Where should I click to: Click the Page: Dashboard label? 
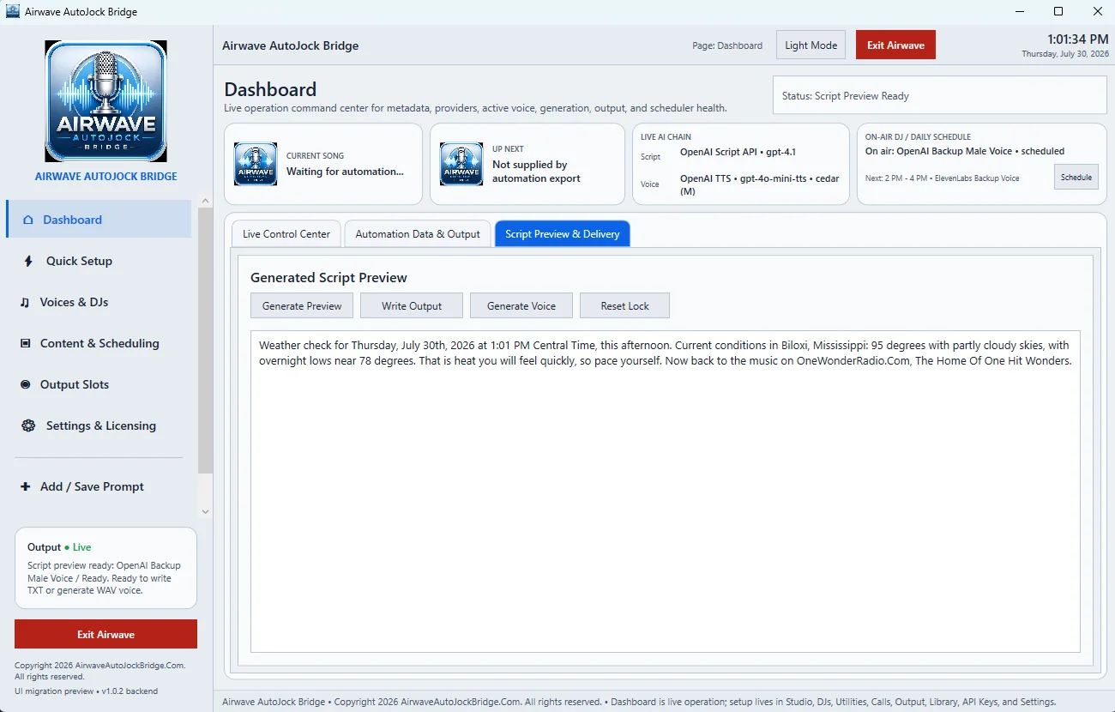pos(727,45)
